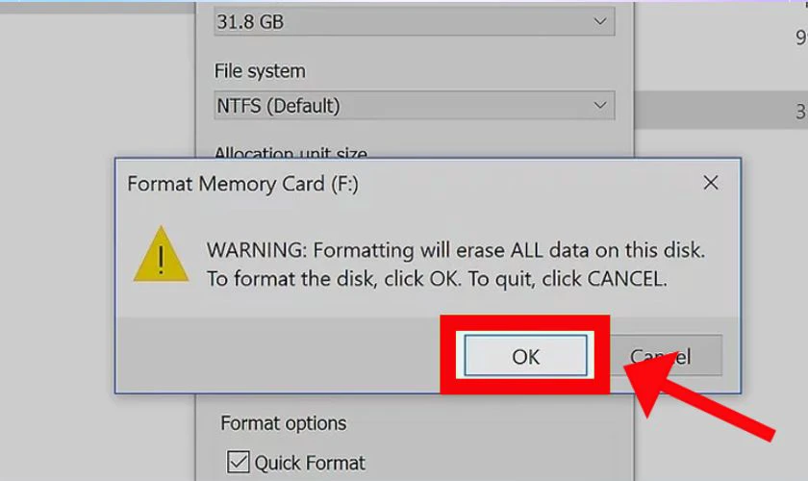Click the Quick Format label text
Image resolution: width=808 pixels, height=481 pixels.
(310, 463)
